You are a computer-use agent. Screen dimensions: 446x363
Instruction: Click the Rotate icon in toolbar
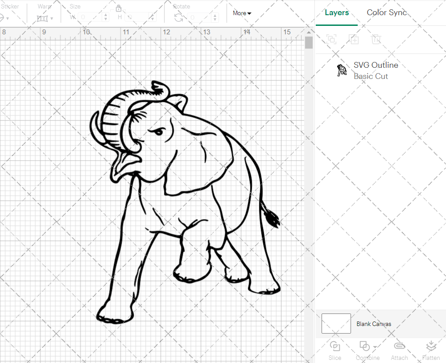pyautogui.click(x=178, y=17)
